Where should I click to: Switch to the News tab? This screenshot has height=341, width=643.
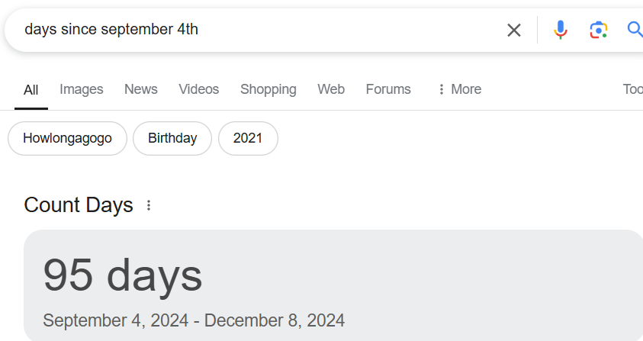point(140,89)
